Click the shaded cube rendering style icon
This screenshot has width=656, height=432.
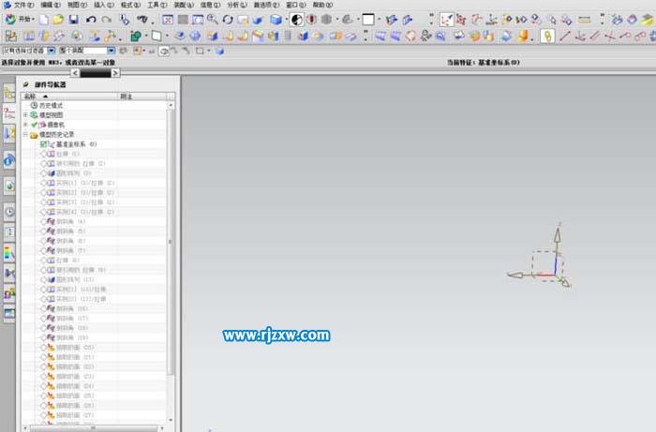(x=276, y=20)
